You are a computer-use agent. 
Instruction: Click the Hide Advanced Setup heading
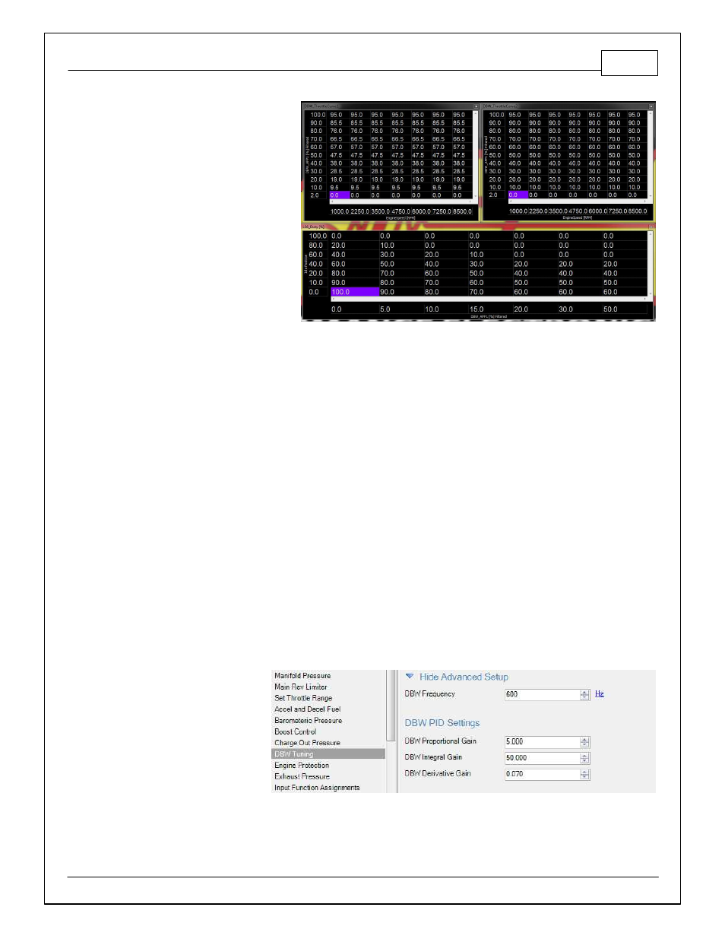pyautogui.click(x=464, y=677)
